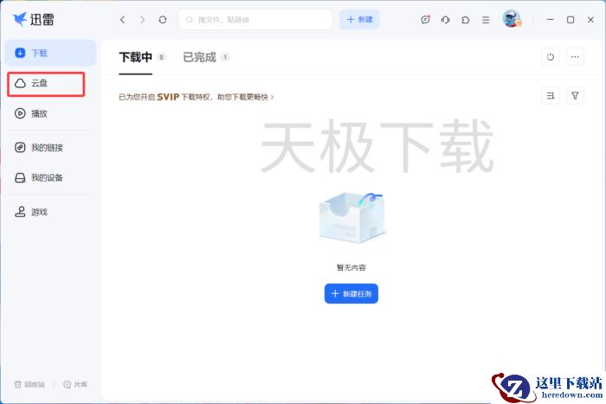The height and width of the screenshot is (404, 606).
Task: Open the more options ellipsis button
Action: [575, 57]
